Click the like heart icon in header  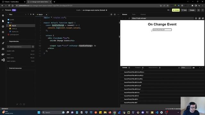pyautogui.click(x=168, y=10)
